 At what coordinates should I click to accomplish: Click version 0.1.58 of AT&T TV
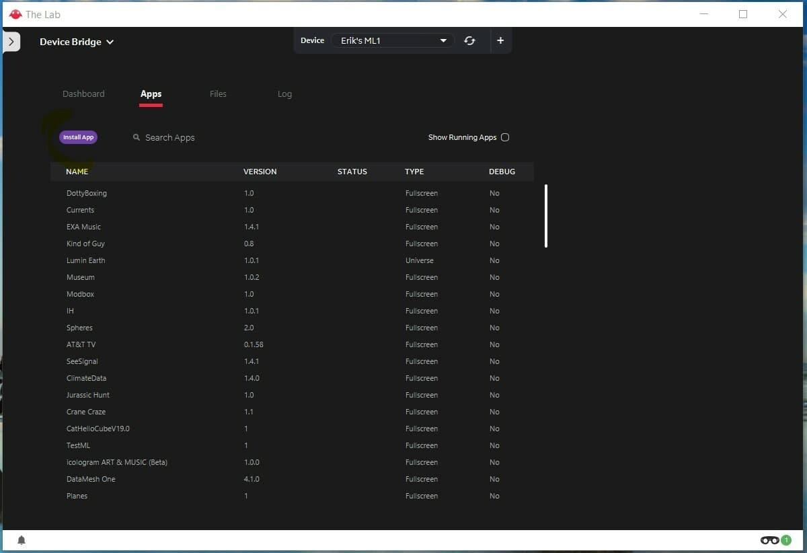click(x=254, y=344)
